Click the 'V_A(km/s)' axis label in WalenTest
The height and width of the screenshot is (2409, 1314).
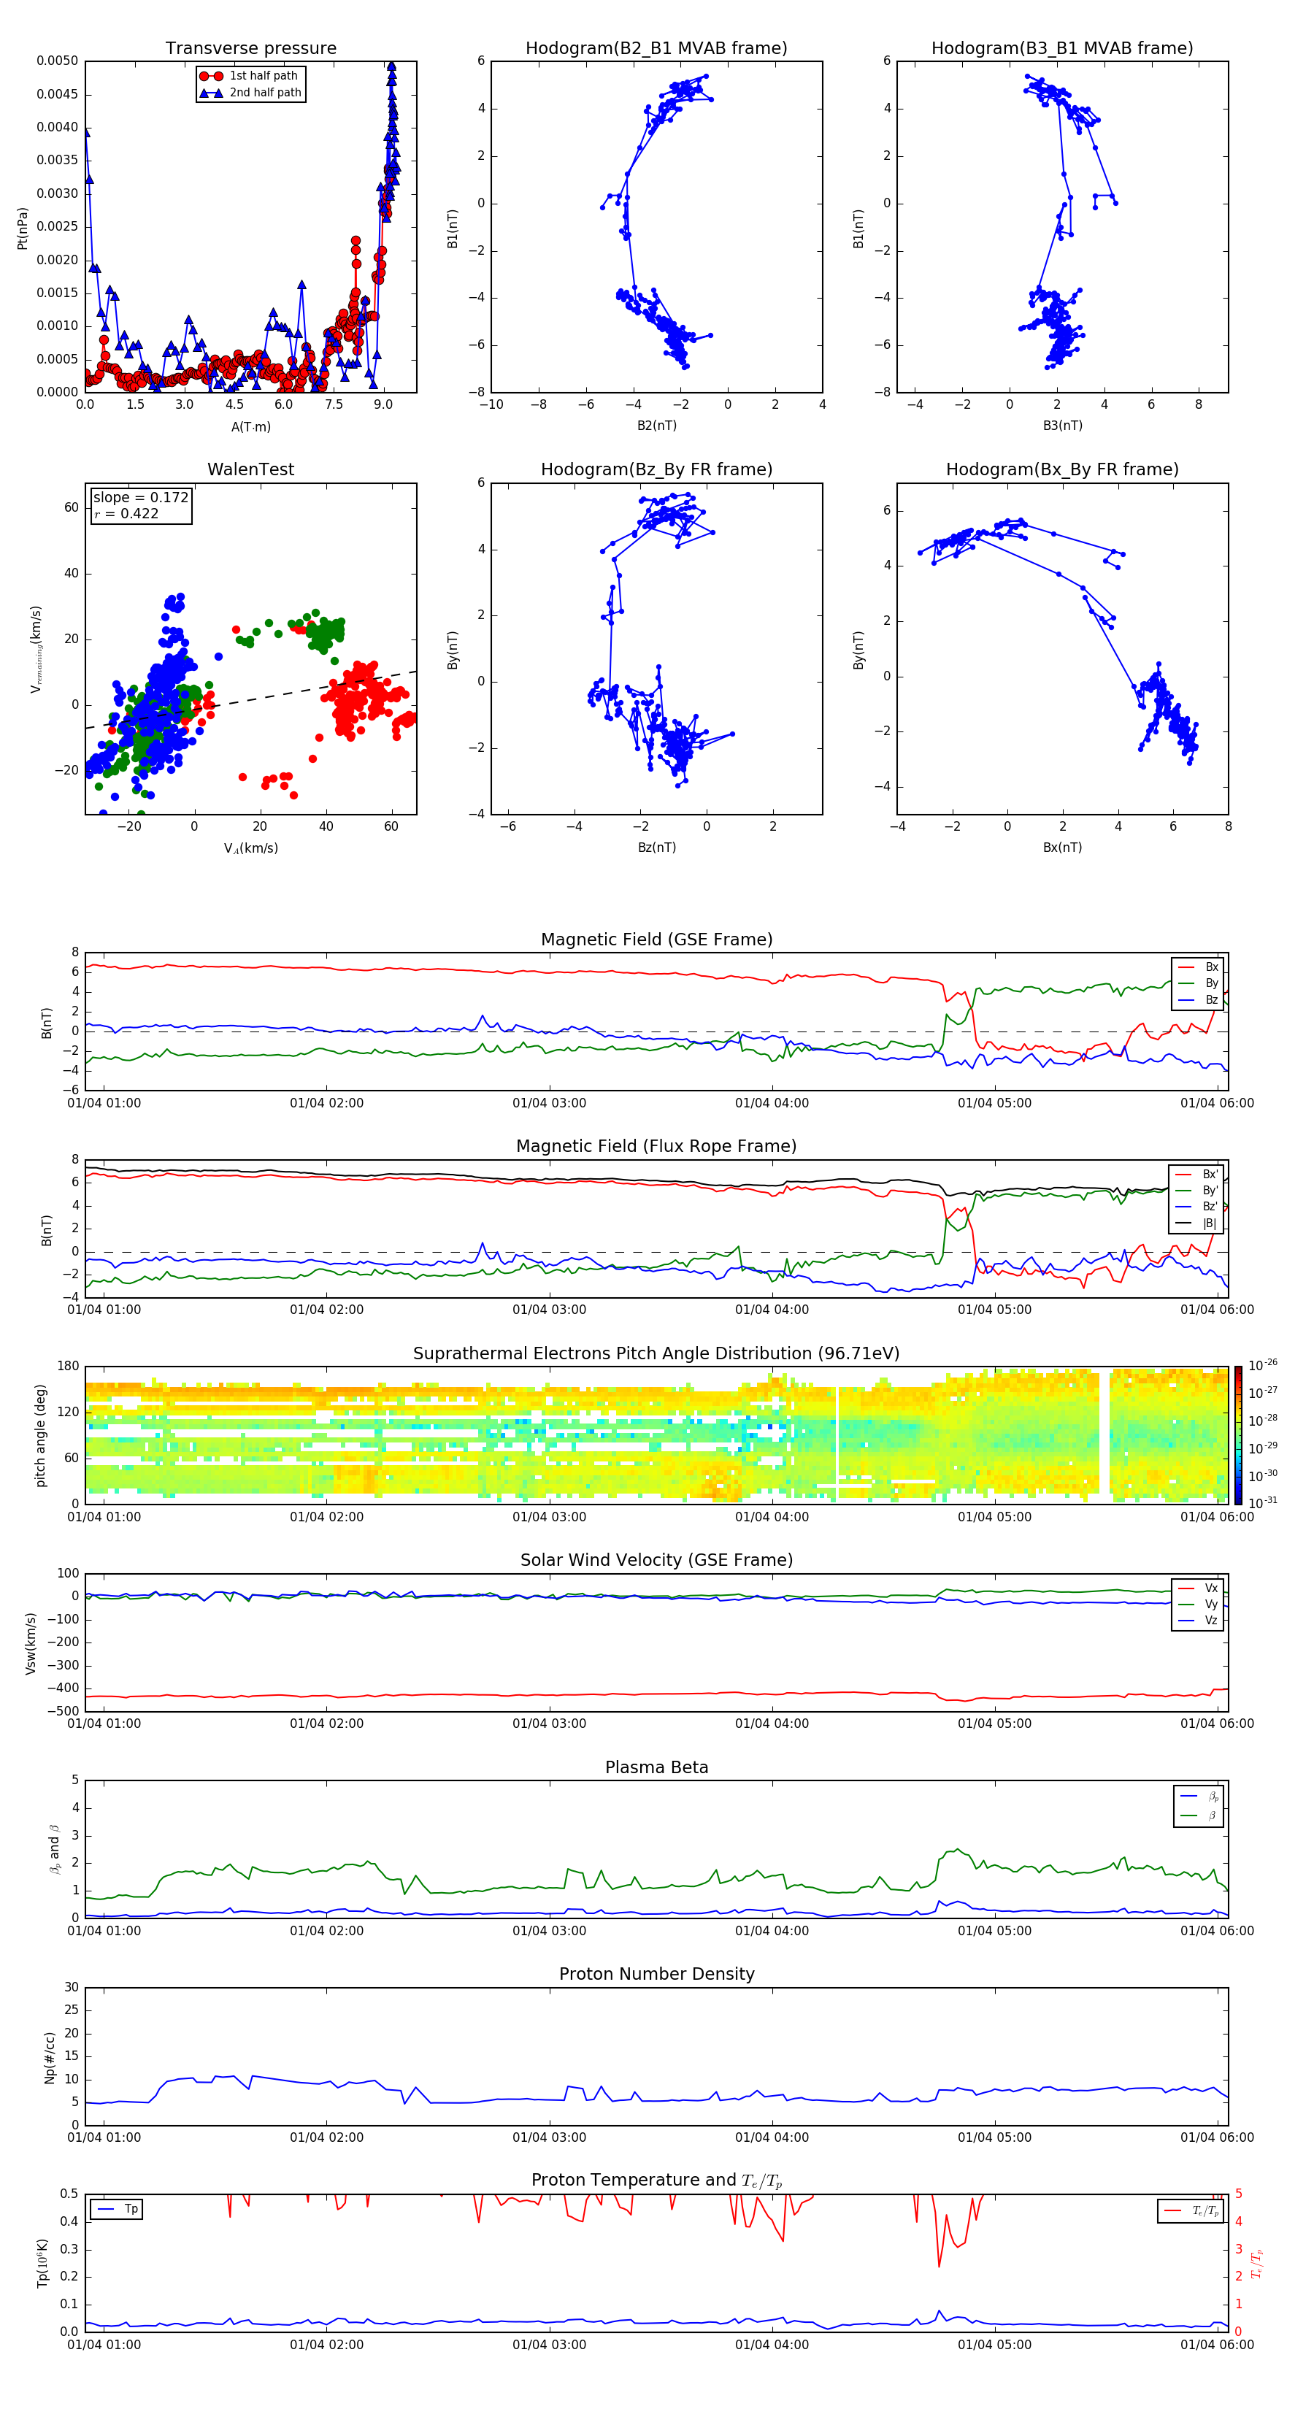click(x=250, y=848)
